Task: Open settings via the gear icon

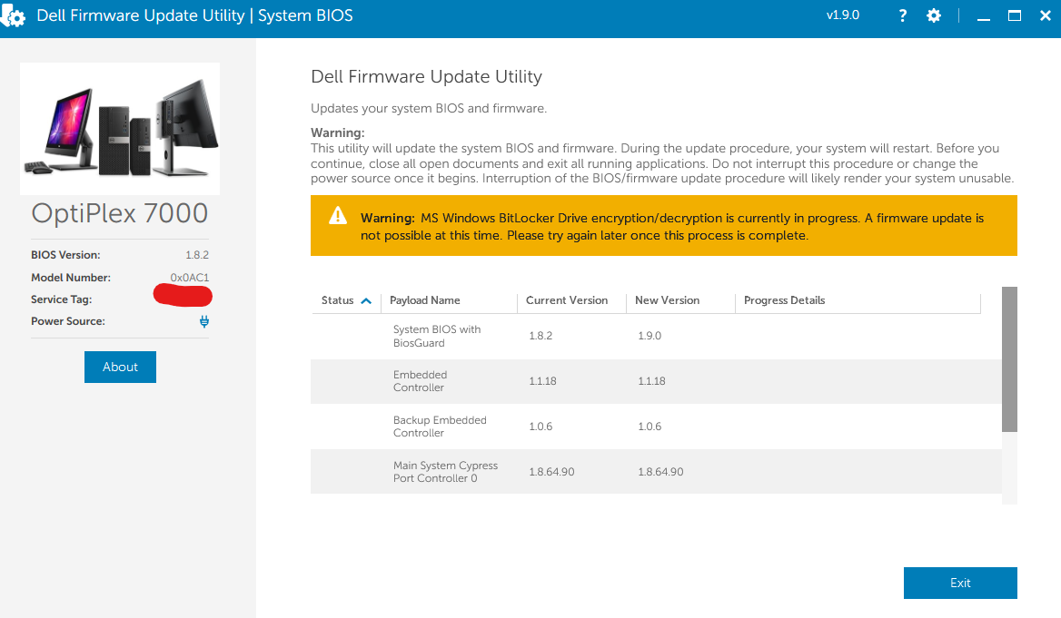Action: click(934, 15)
